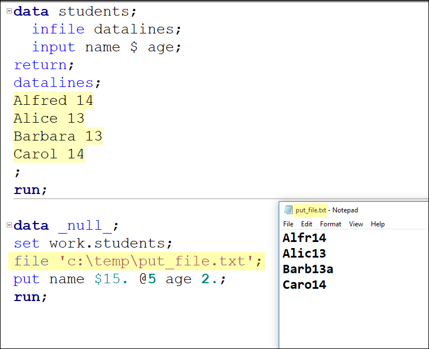This screenshot has width=429, height=349.
Task: Collapse the 'data students' code block
Action: (9, 11)
